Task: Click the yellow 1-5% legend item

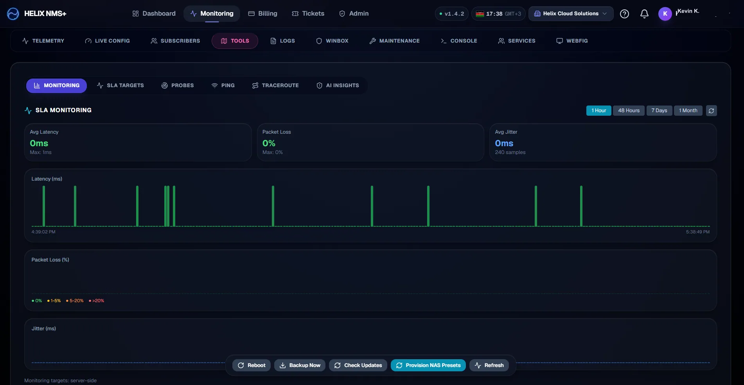Action: [x=54, y=301]
